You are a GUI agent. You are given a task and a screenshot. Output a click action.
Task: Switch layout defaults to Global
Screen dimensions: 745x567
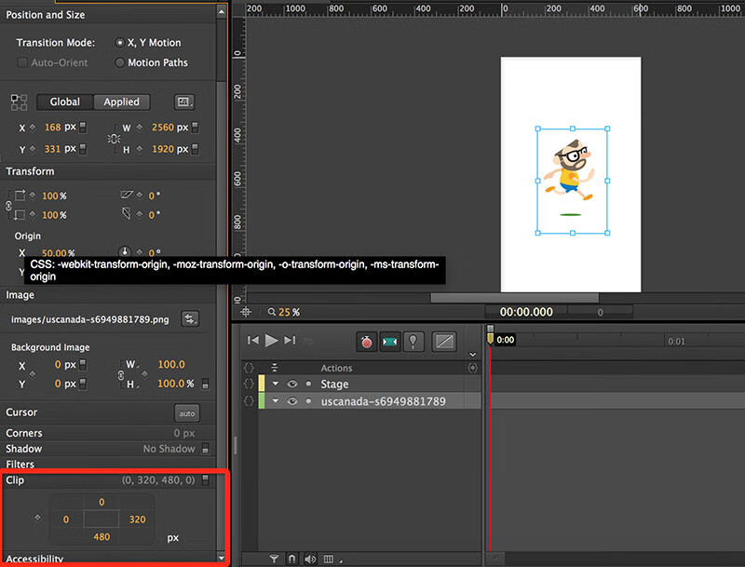(x=65, y=101)
